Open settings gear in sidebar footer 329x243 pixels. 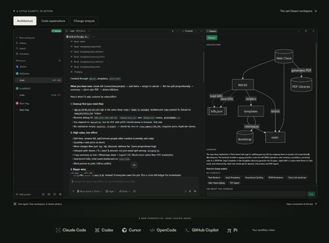[60, 194]
